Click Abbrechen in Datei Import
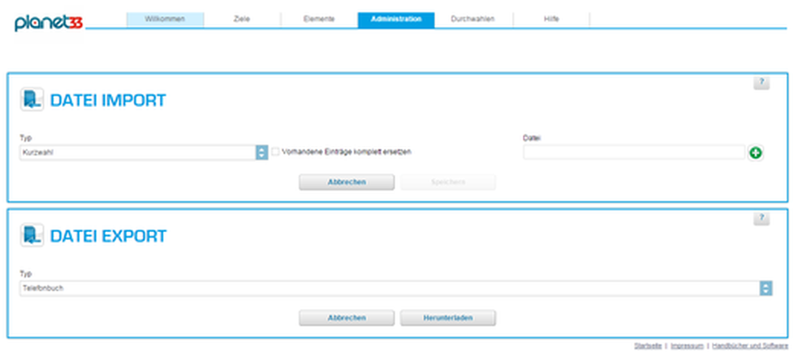 coord(347,182)
